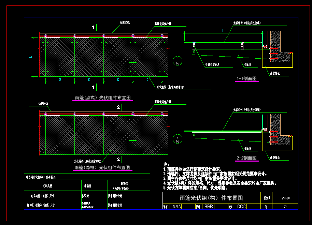Select the blue L dimension in section 1-1

click(x=223, y=31)
